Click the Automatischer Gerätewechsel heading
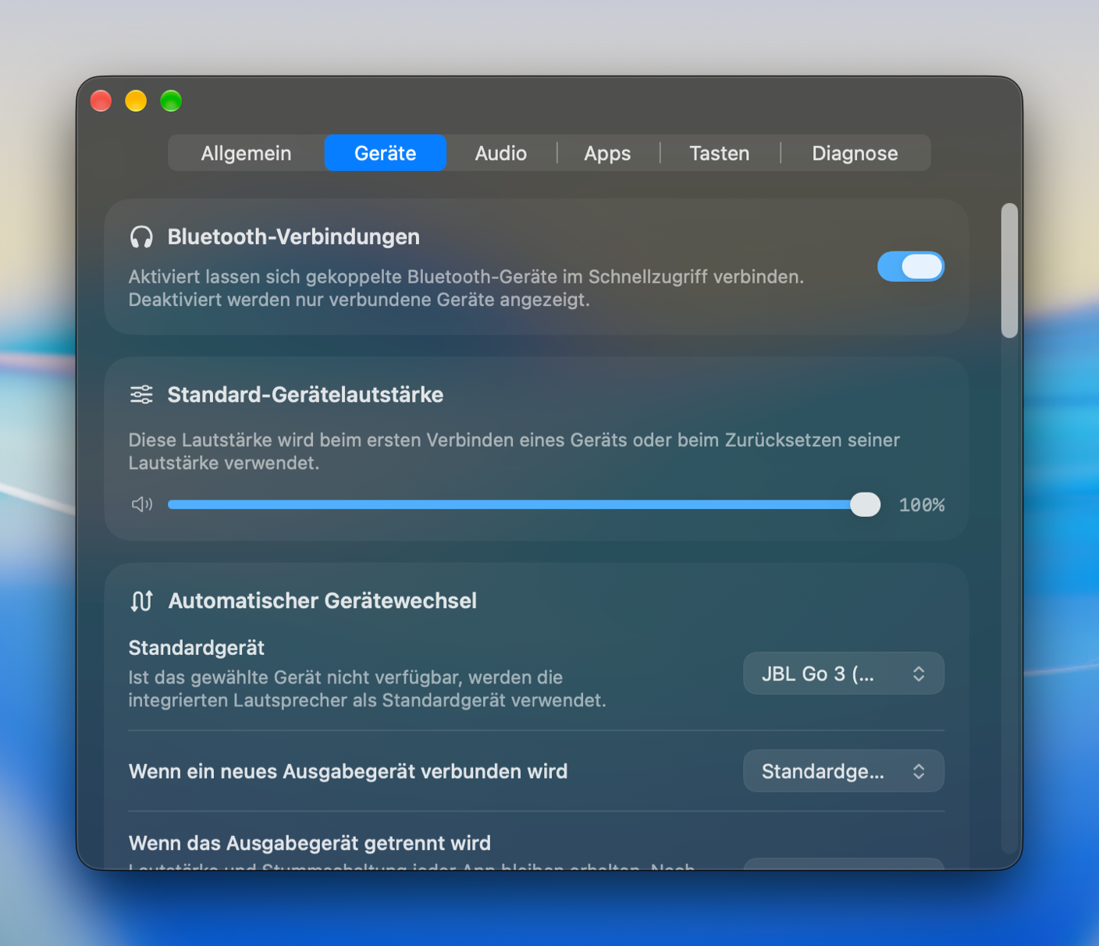The image size is (1099, 946). click(322, 601)
